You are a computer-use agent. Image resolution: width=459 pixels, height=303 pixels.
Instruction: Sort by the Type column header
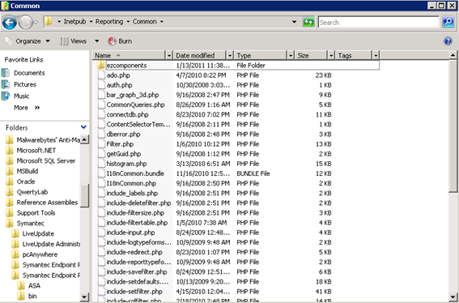point(261,55)
